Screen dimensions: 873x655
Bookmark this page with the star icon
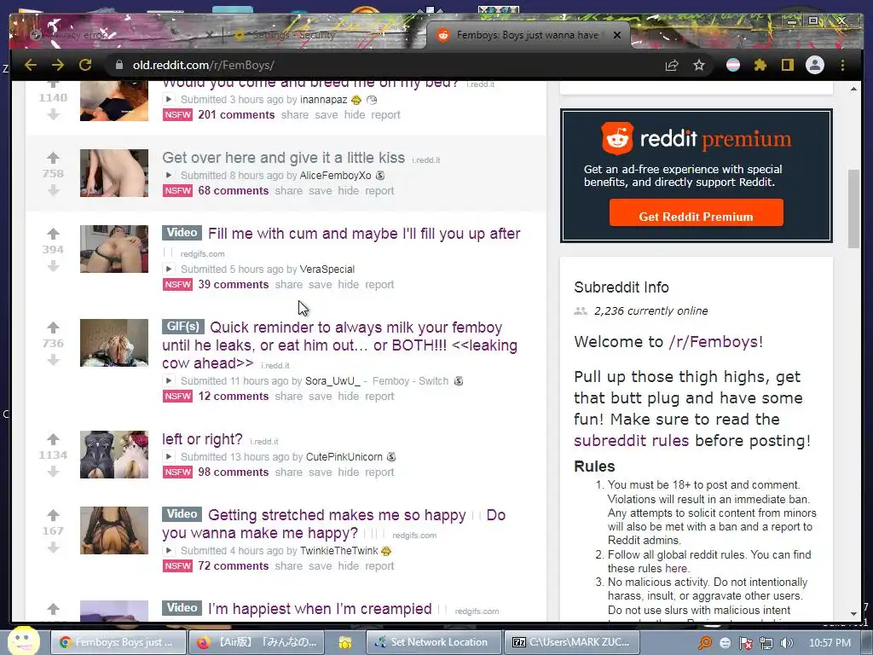(x=699, y=65)
